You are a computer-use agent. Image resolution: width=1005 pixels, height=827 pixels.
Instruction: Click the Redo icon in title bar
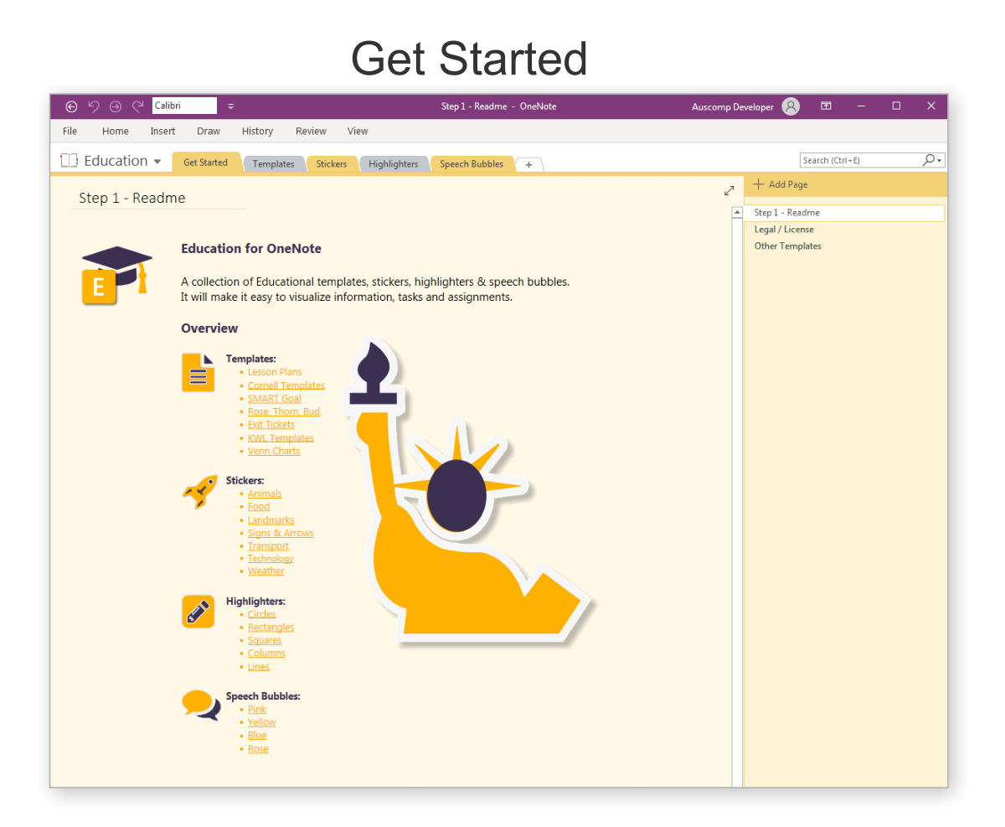pos(138,106)
